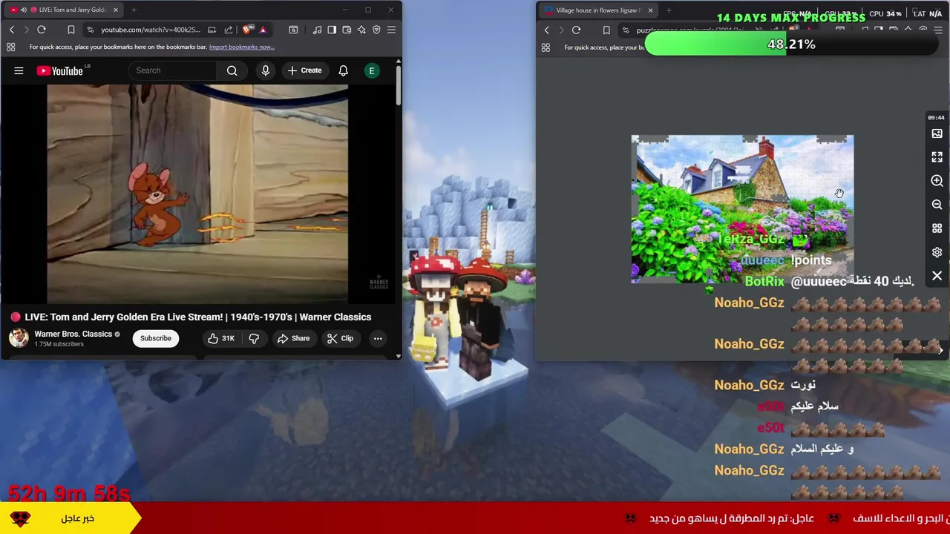Open browser main menu in YouTube window

coord(391,30)
